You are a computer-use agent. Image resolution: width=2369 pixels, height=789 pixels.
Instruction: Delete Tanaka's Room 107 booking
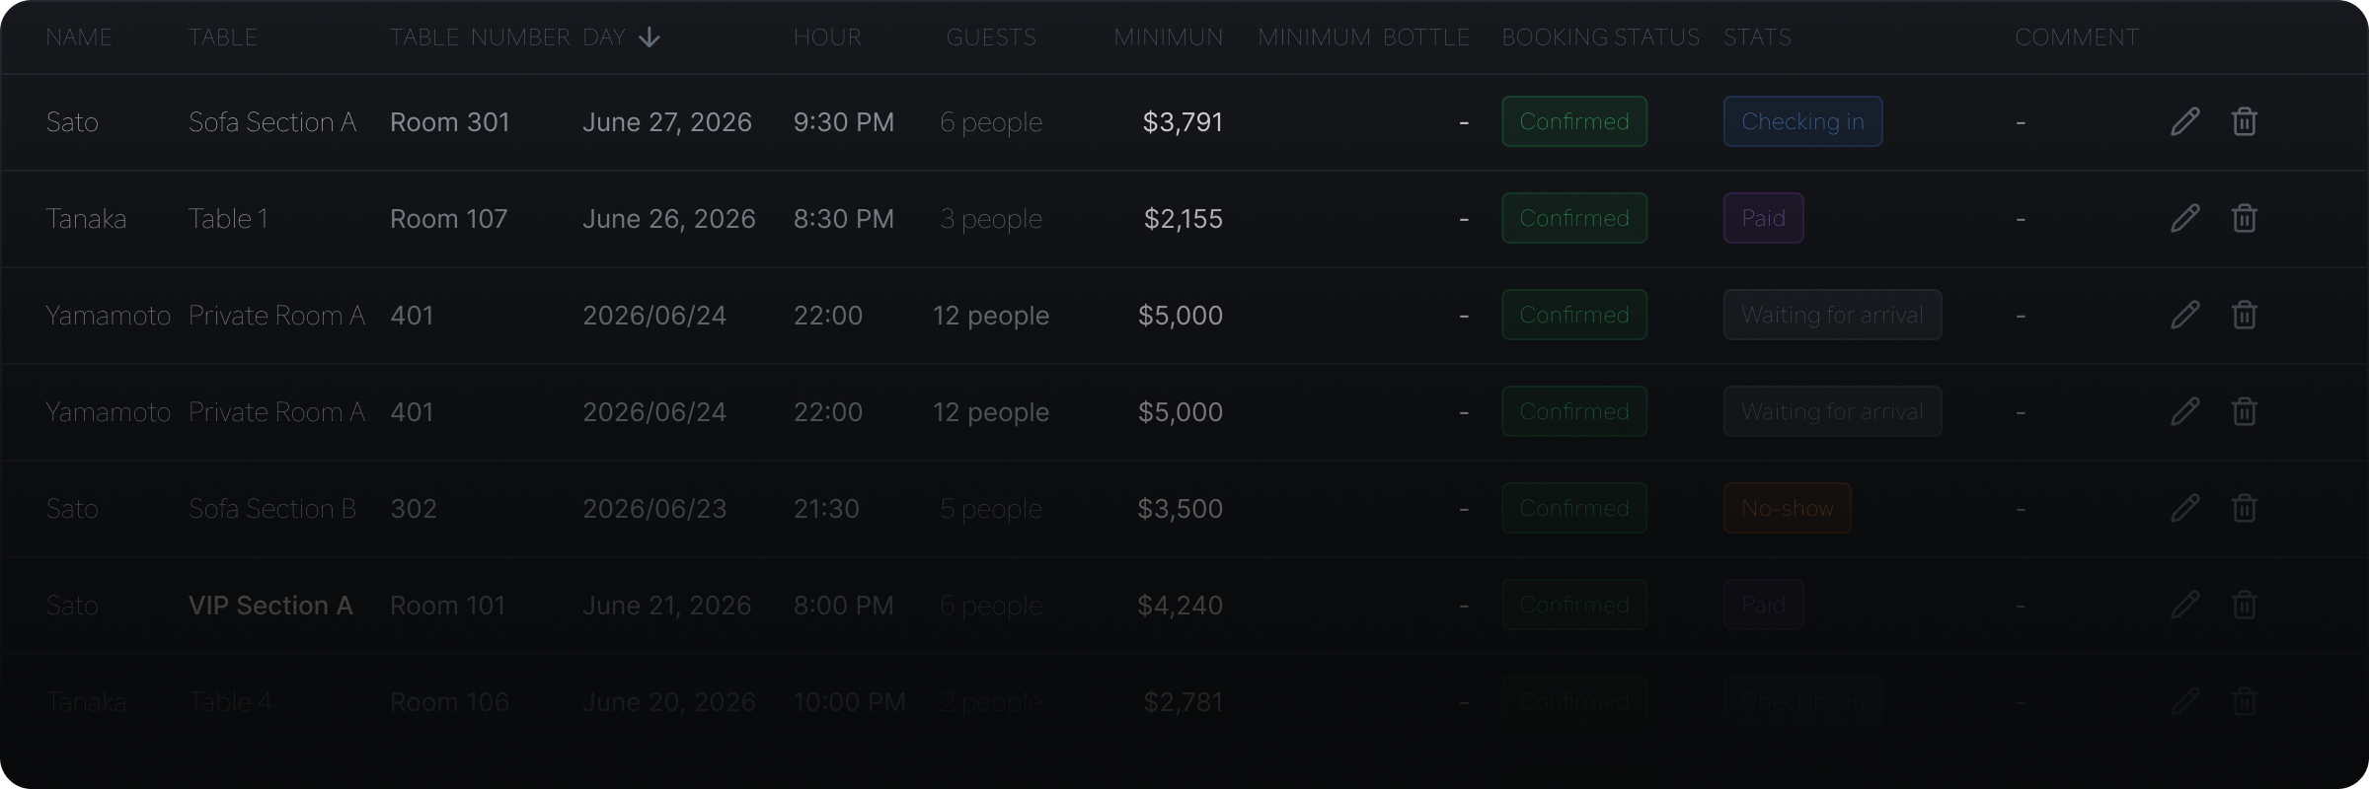(2244, 218)
